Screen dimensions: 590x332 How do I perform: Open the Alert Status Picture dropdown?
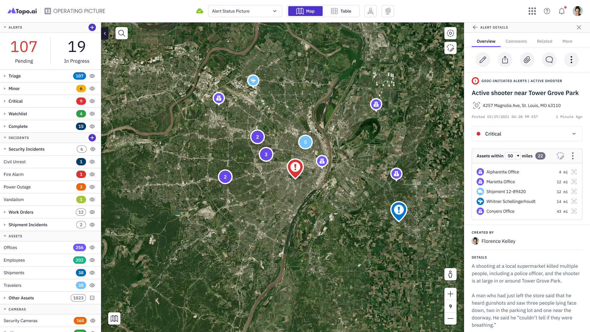[245, 11]
